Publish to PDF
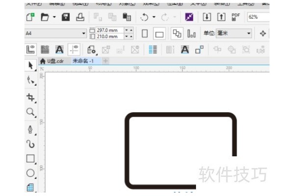The width and height of the screenshot is (294, 196). pyautogui.click(x=236, y=17)
